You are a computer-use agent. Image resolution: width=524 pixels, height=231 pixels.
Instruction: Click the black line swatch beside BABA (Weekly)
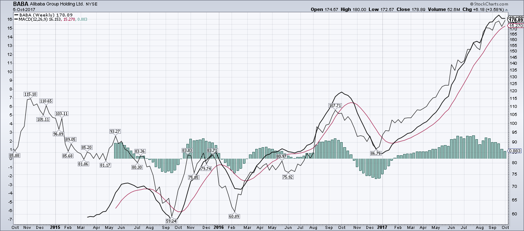16,14
